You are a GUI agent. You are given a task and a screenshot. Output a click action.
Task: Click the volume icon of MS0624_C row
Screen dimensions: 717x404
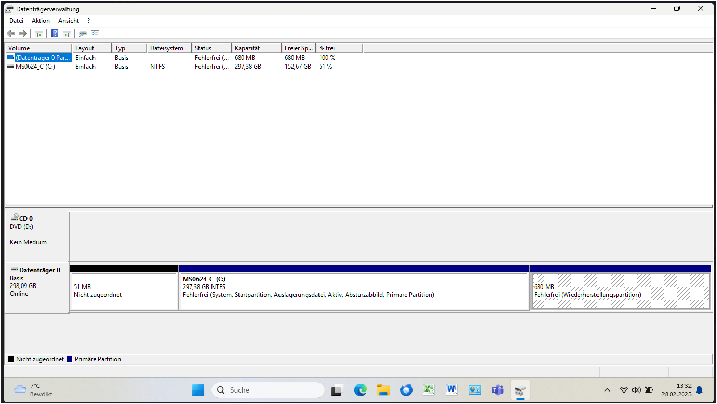click(10, 67)
